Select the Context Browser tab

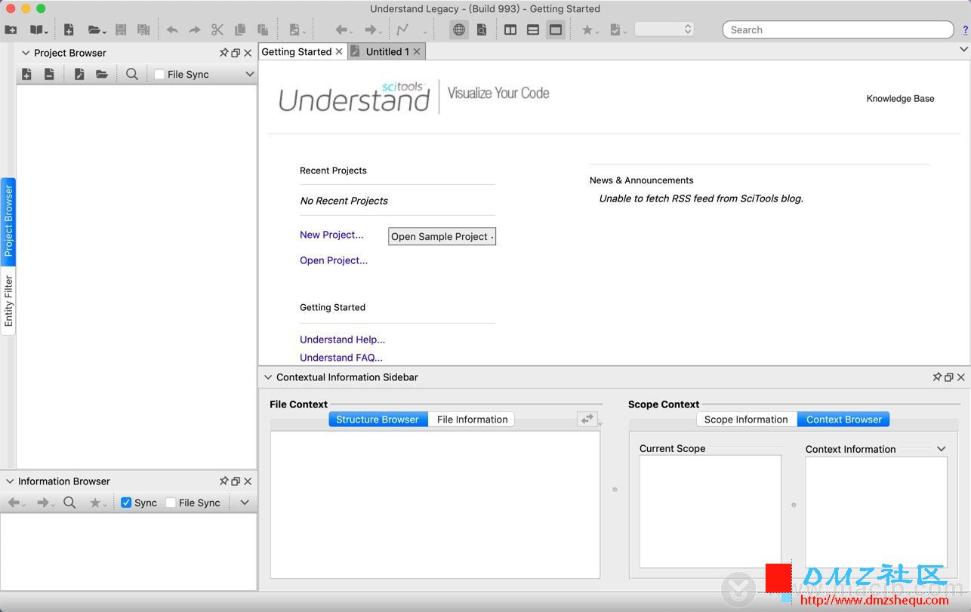coord(843,420)
